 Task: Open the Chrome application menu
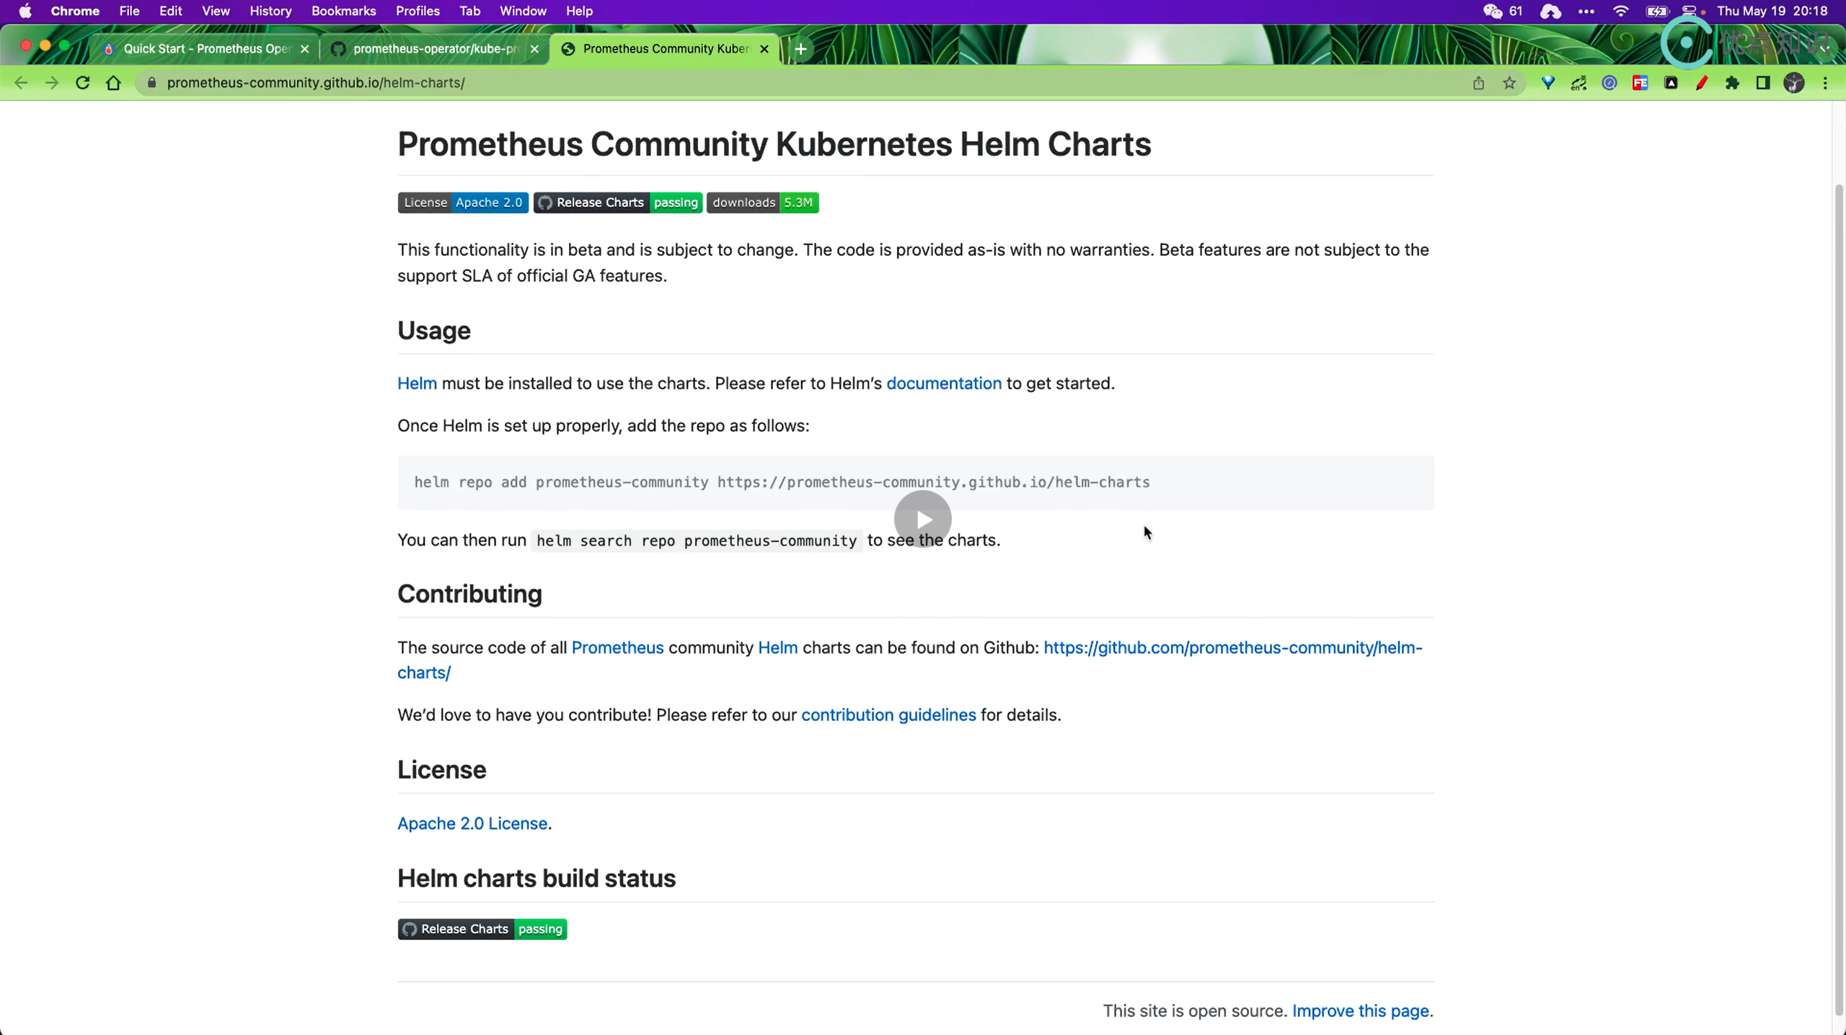pyautogui.click(x=75, y=11)
